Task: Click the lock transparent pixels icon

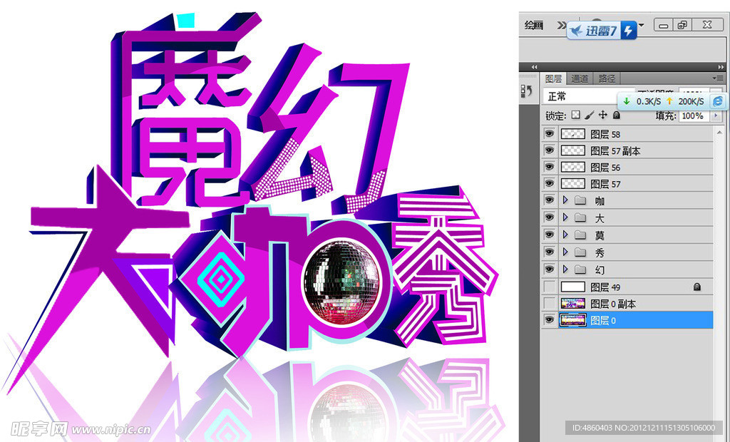Action: click(x=576, y=115)
